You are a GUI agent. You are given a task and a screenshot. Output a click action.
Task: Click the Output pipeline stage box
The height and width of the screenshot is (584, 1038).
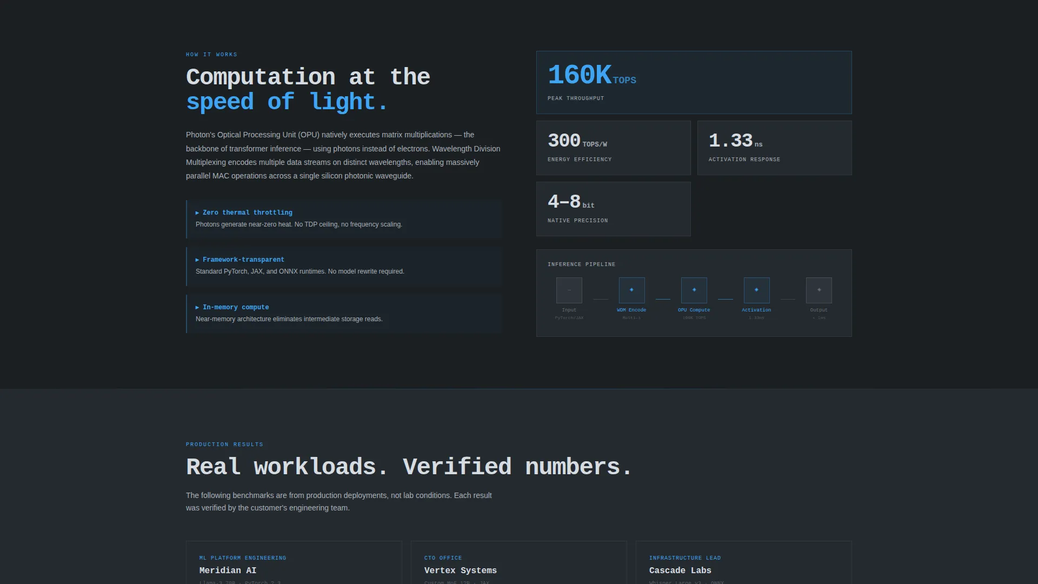tap(819, 290)
